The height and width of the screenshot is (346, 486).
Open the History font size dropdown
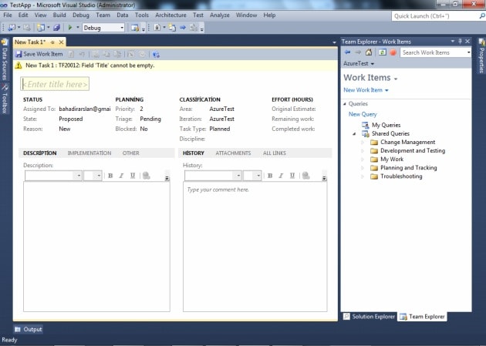pos(258,176)
